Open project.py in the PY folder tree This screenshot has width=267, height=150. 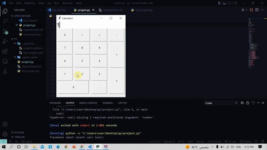coord(28,62)
